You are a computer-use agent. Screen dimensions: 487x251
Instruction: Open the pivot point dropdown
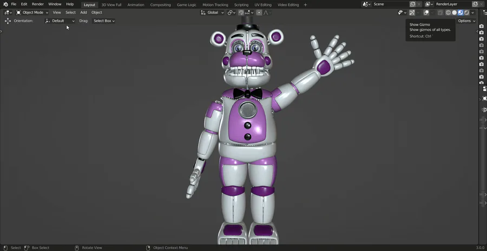pyautogui.click(x=232, y=12)
